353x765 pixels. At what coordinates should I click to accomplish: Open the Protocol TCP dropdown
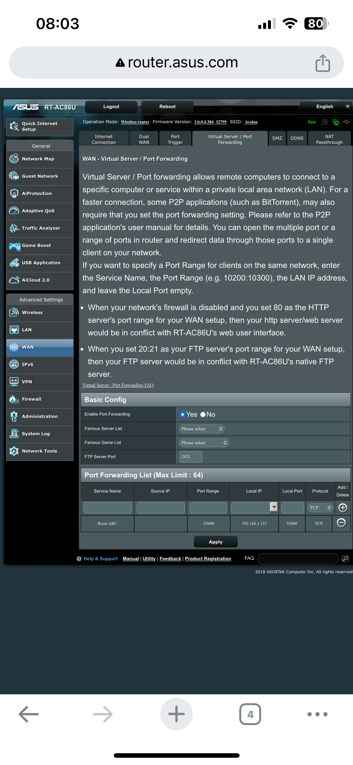[x=320, y=508]
